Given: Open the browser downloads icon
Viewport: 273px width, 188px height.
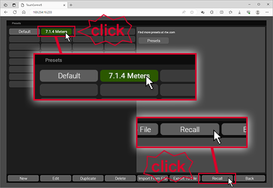Looking at the screenshot, I should point(240,12).
